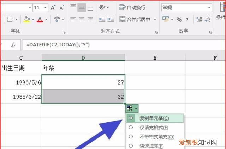Increase decimal places
The width and height of the screenshot is (226, 149).
click(x=199, y=19)
